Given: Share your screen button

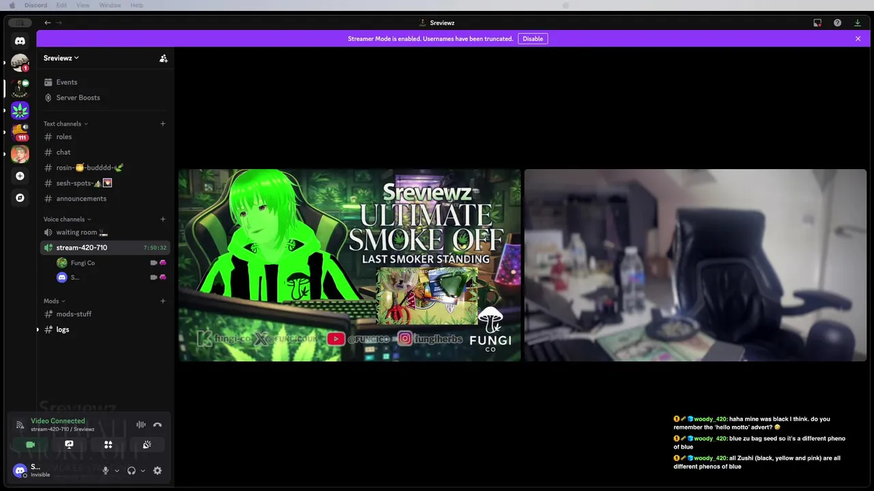Looking at the screenshot, I should point(69,445).
